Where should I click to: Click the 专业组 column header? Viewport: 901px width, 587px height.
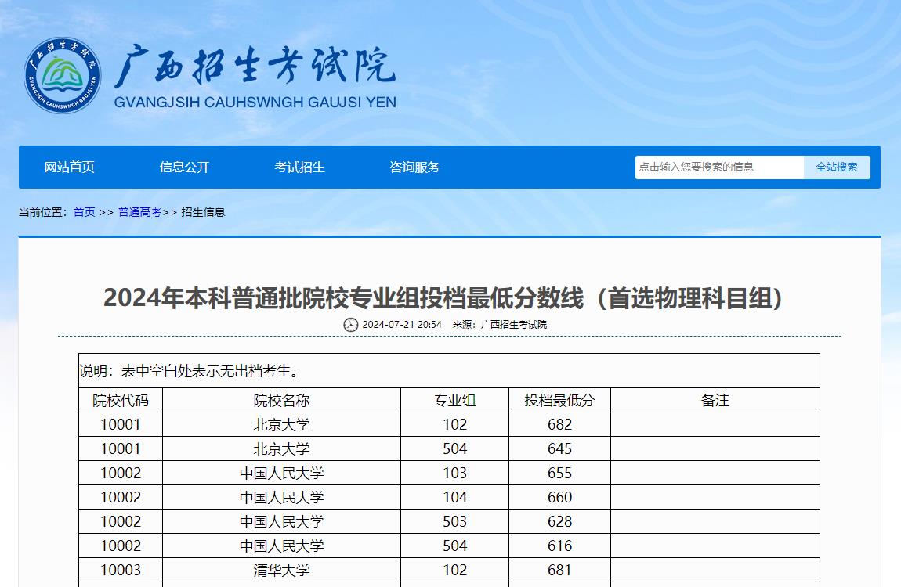(454, 401)
